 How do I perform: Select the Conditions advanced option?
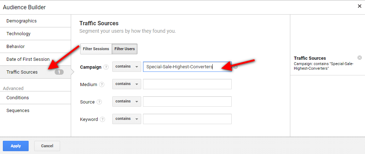coord(18,98)
